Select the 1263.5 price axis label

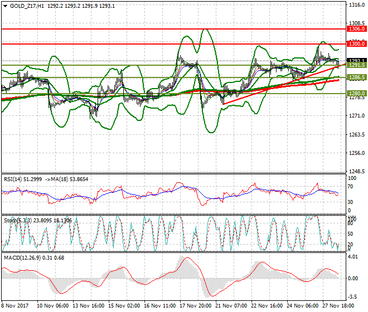pos(357,135)
